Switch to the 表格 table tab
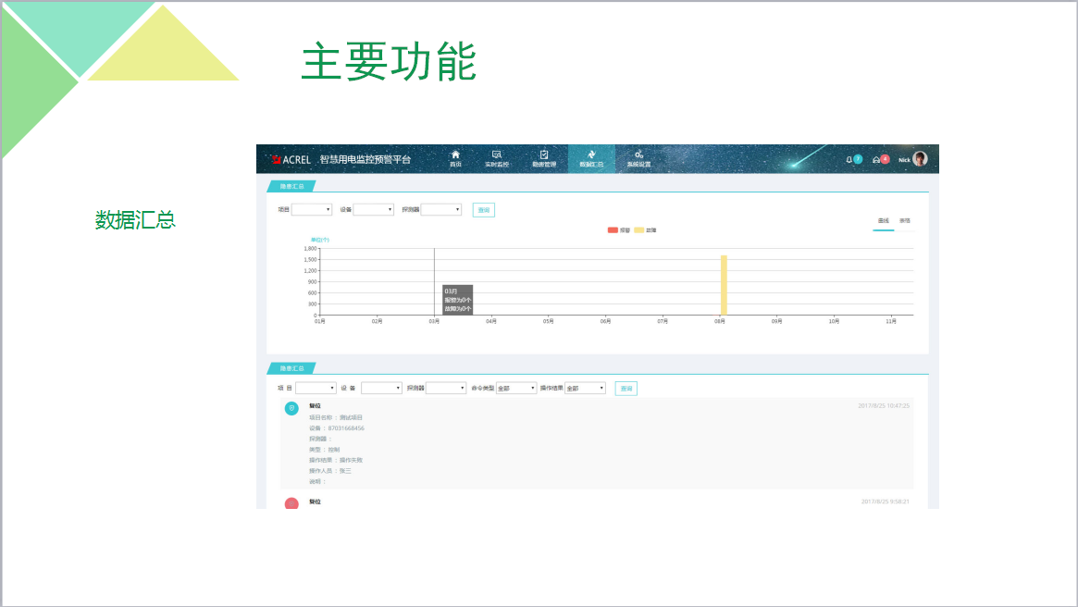Viewport: 1078px width, 607px height. (905, 221)
